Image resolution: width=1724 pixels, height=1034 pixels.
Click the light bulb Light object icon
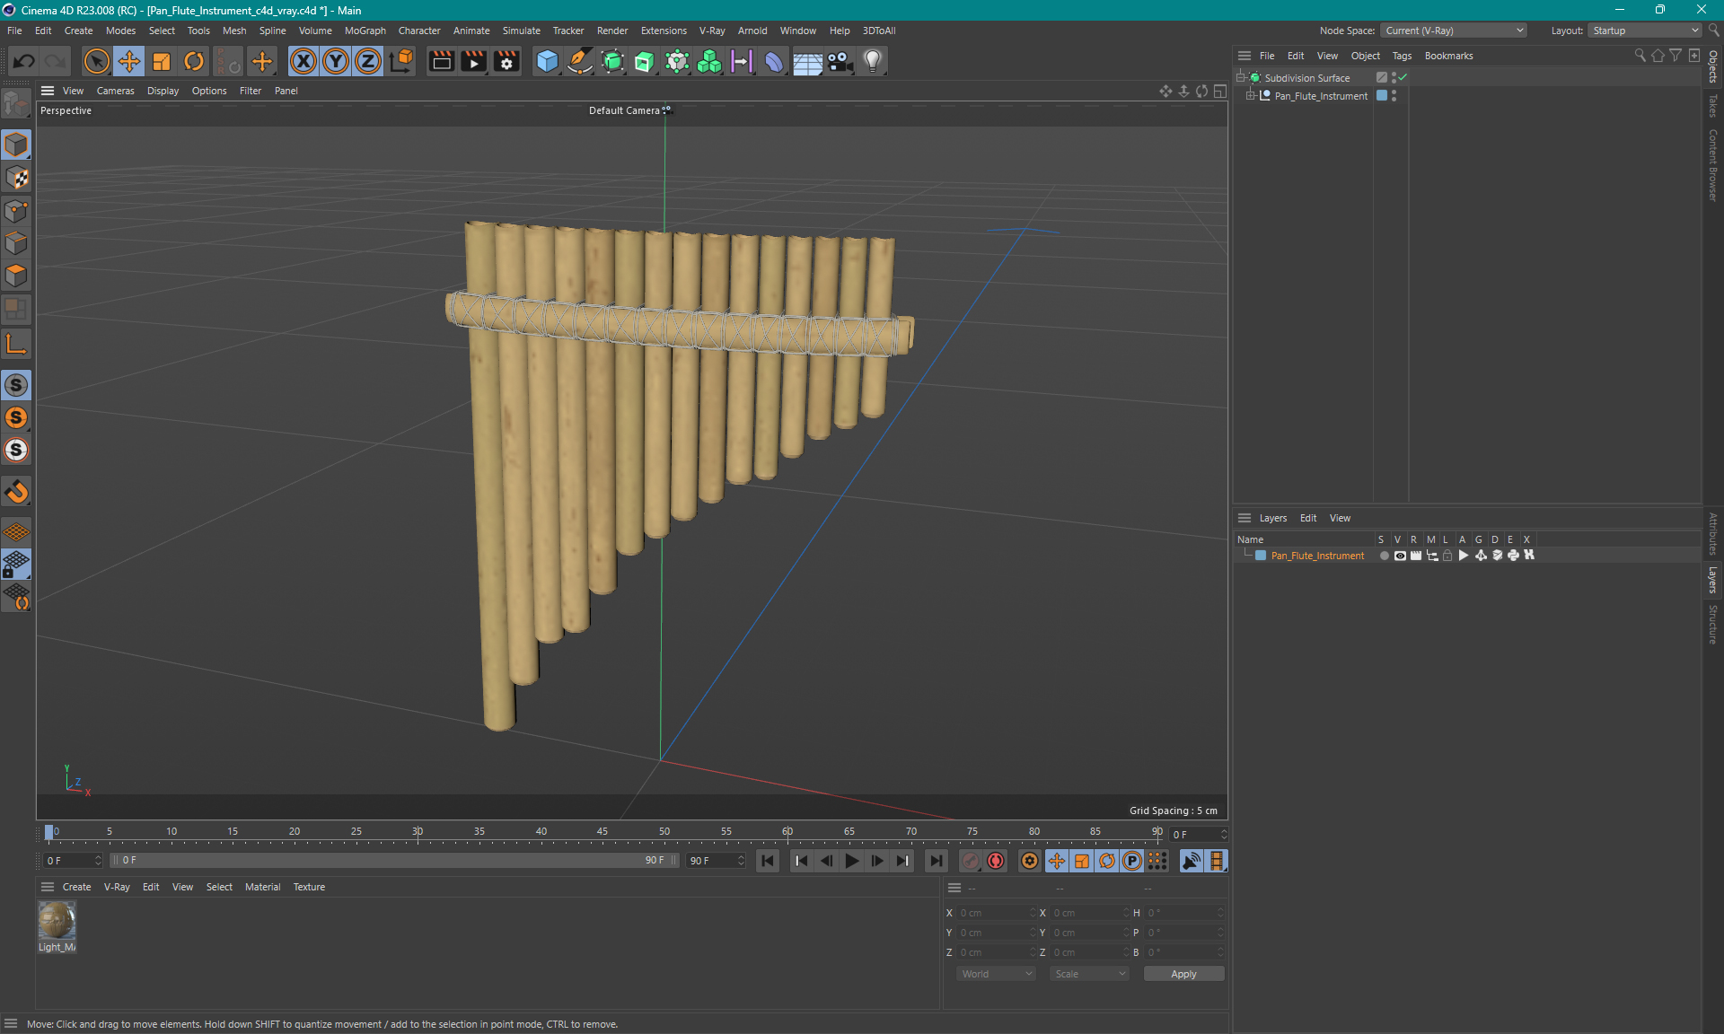(873, 61)
